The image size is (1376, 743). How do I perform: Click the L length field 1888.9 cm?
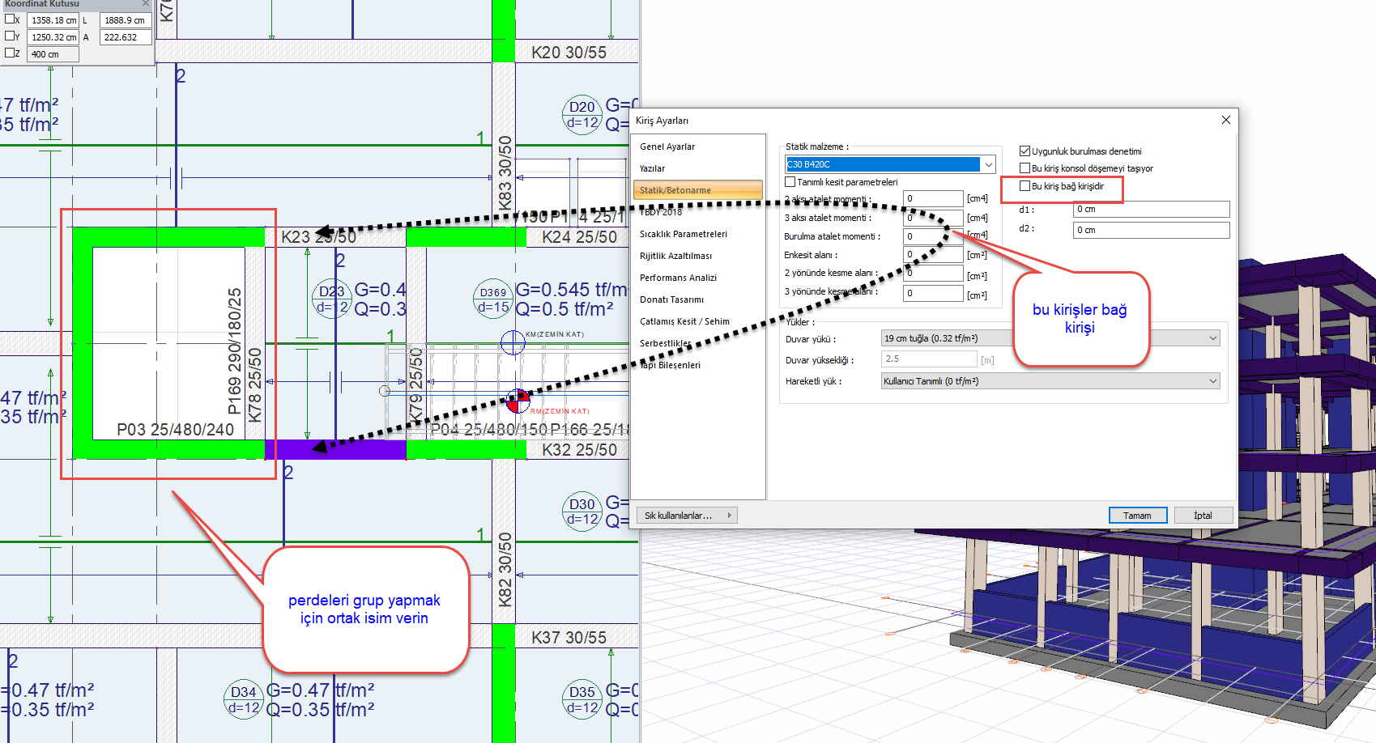126,20
